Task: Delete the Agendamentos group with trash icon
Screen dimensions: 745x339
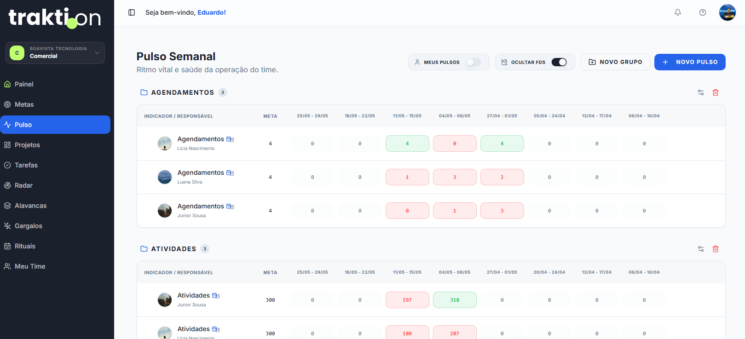Action: tap(716, 92)
